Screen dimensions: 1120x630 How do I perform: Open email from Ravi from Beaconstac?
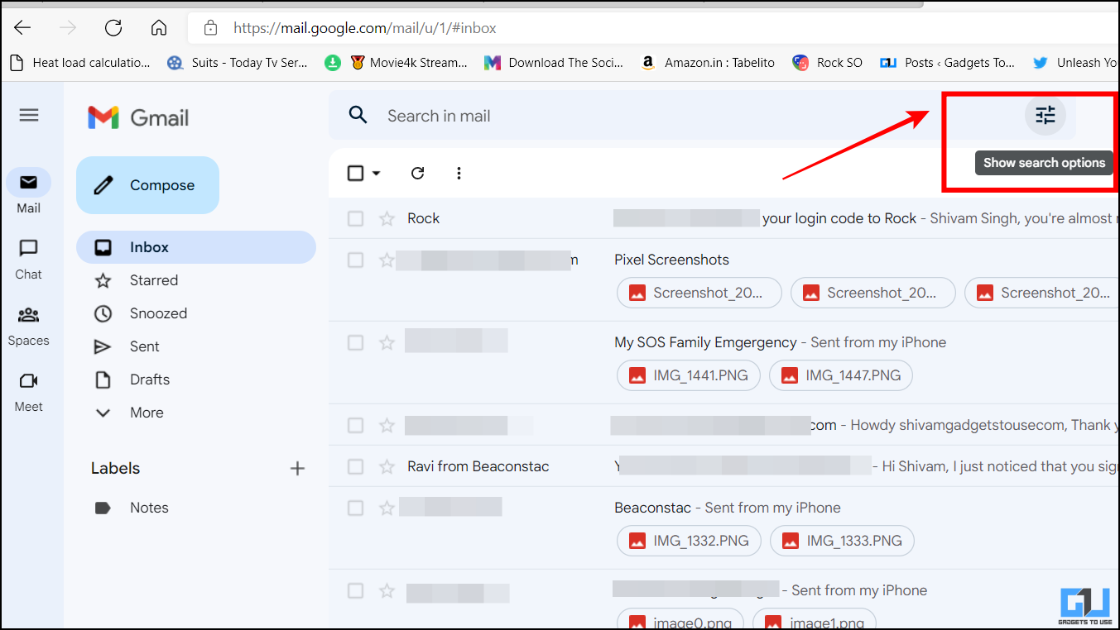[x=478, y=466]
